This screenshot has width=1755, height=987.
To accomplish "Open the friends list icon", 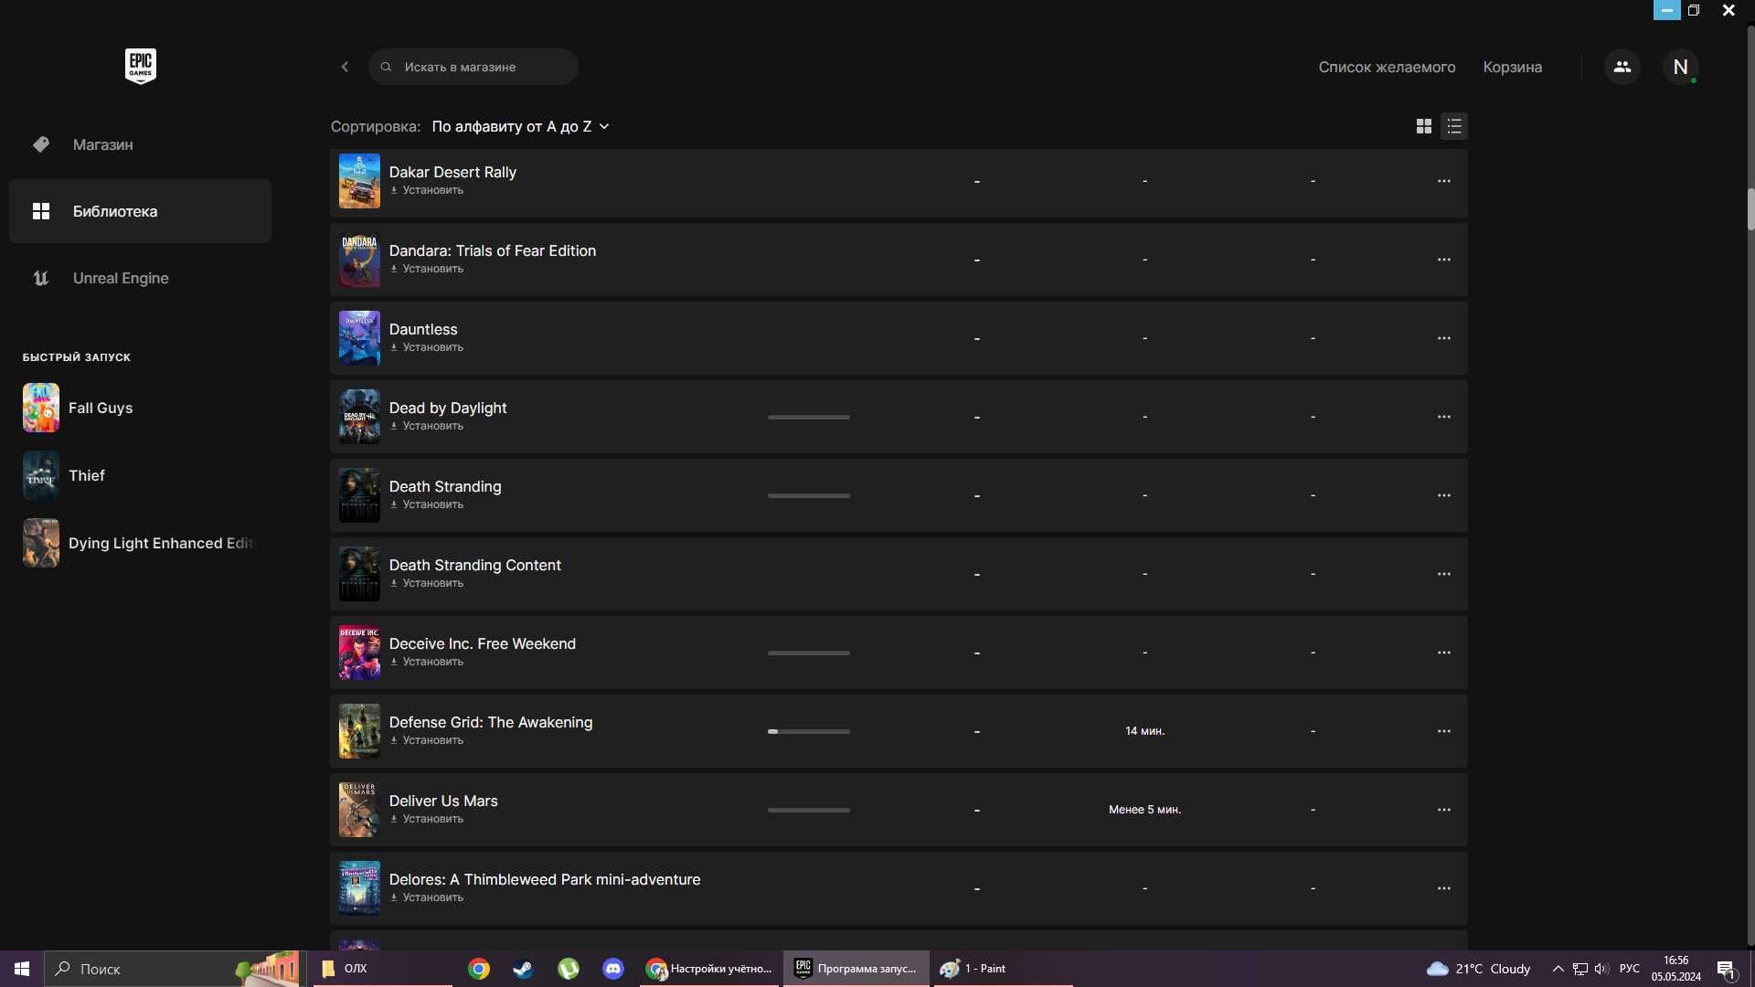I will pos(1622,67).
